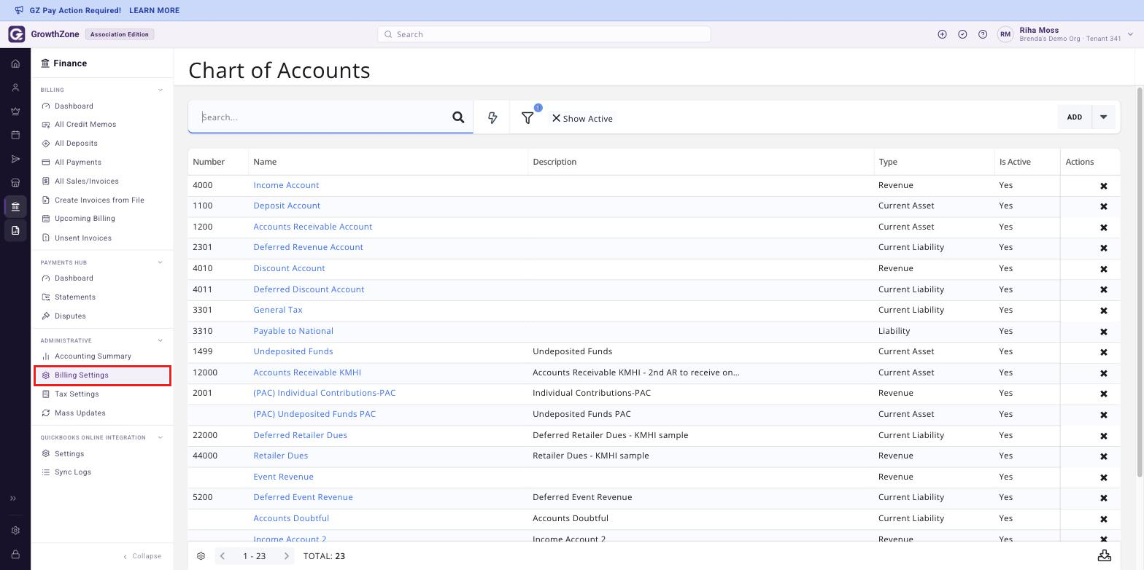Open the Riha Moss user menu chevron
Screen dimensions: 1144x570
pos(1130,34)
